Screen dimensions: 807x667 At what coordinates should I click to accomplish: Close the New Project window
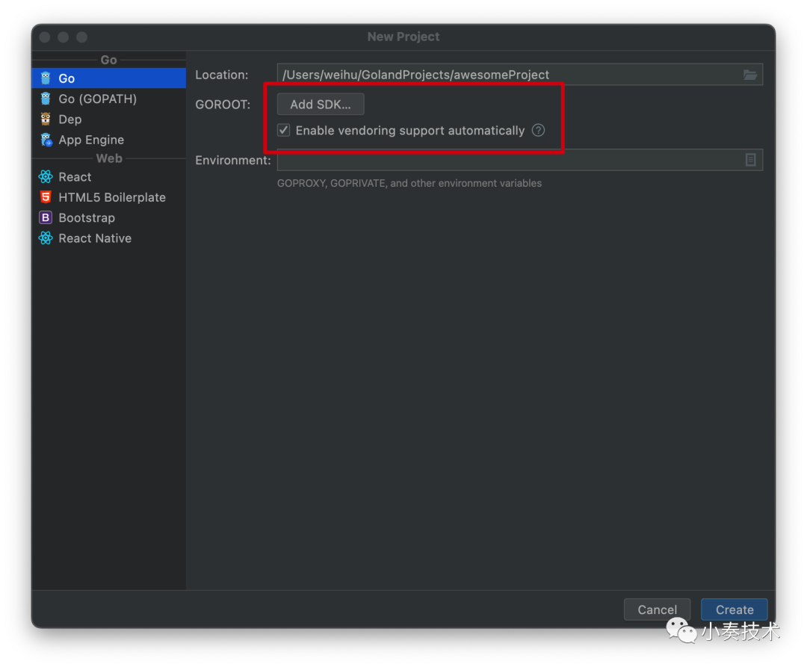45,37
